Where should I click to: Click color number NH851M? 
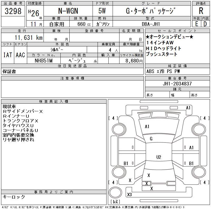pyautogui.click(x=44, y=61)
